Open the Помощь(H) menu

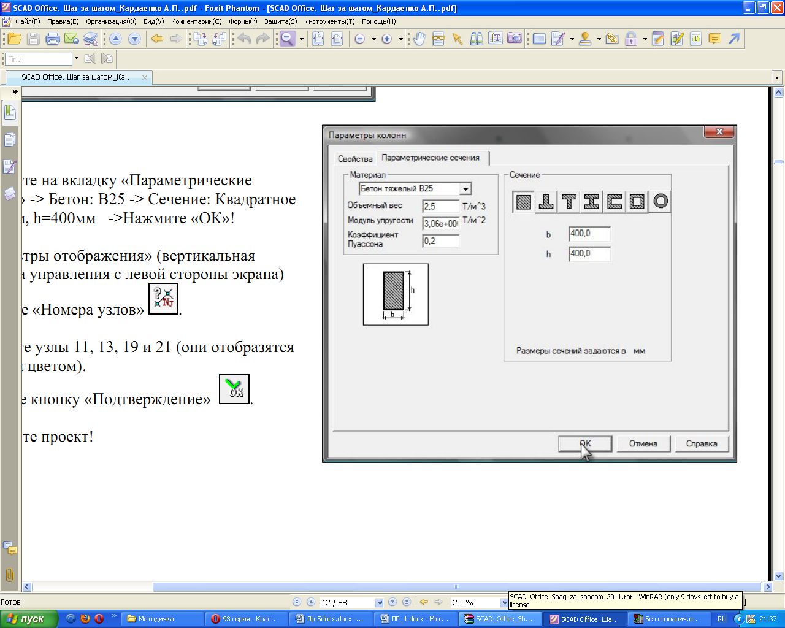click(x=378, y=21)
